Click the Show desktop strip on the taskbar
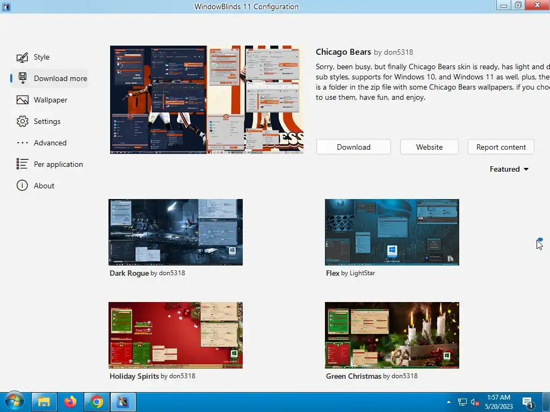550x412 pixels. (546, 402)
